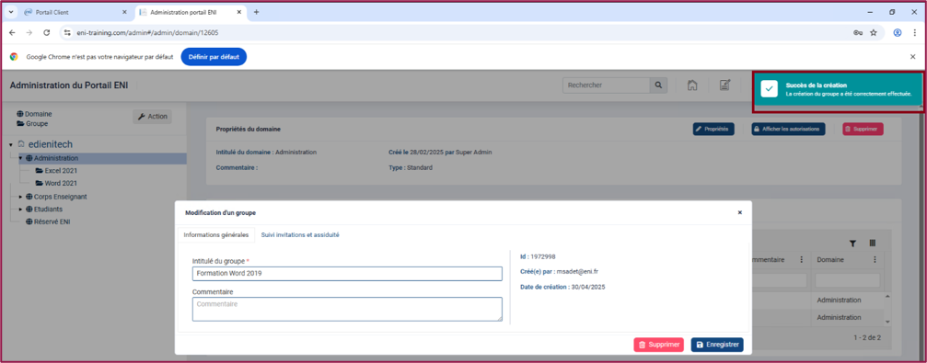The width and height of the screenshot is (927, 363).
Task: Click the Intitulé du groupe field
Action: click(347, 274)
